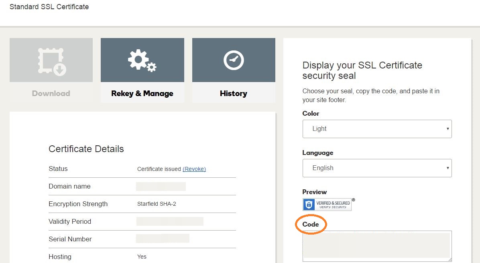Click the Download certificate stamp icon
The width and height of the screenshot is (480, 263).
[51, 61]
